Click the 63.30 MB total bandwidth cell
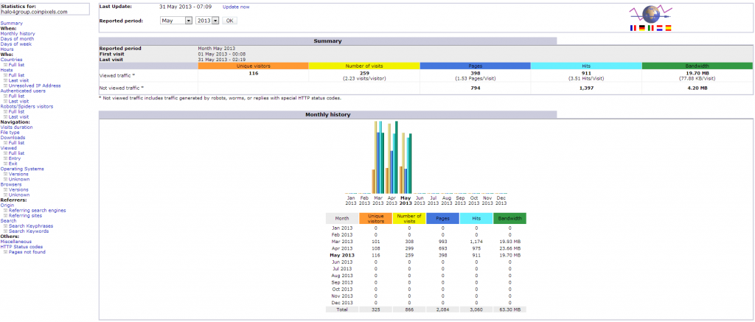The width and height of the screenshot is (755, 322). pyautogui.click(x=509, y=309)
